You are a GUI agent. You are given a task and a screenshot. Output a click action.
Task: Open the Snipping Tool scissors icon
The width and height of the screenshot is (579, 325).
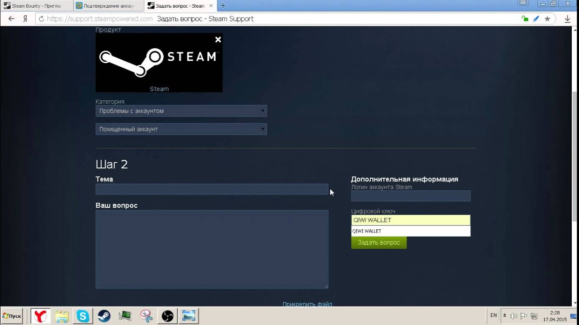pos(146,316)
